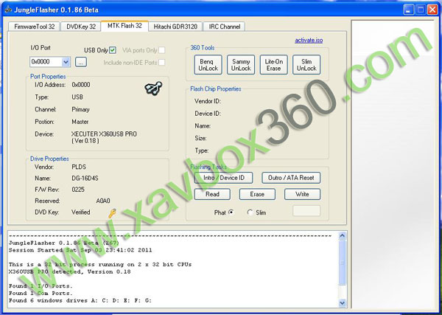Check Include non-IDE Ports option
Screen dimensions: 442x315
(x=161, y=63)
